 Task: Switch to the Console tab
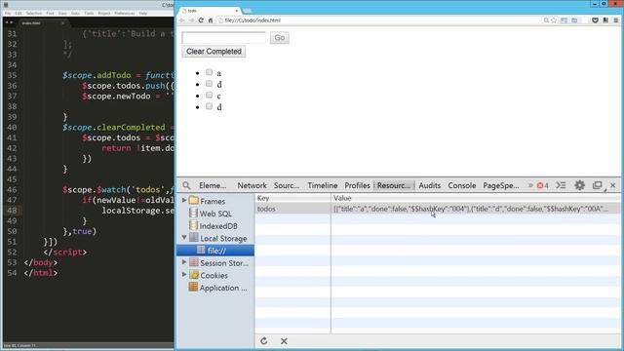tap(462, 186)
